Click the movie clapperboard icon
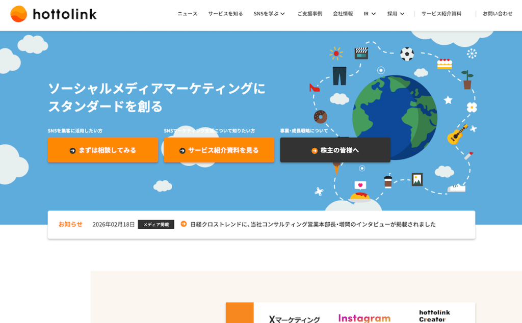 click(361, 53)
